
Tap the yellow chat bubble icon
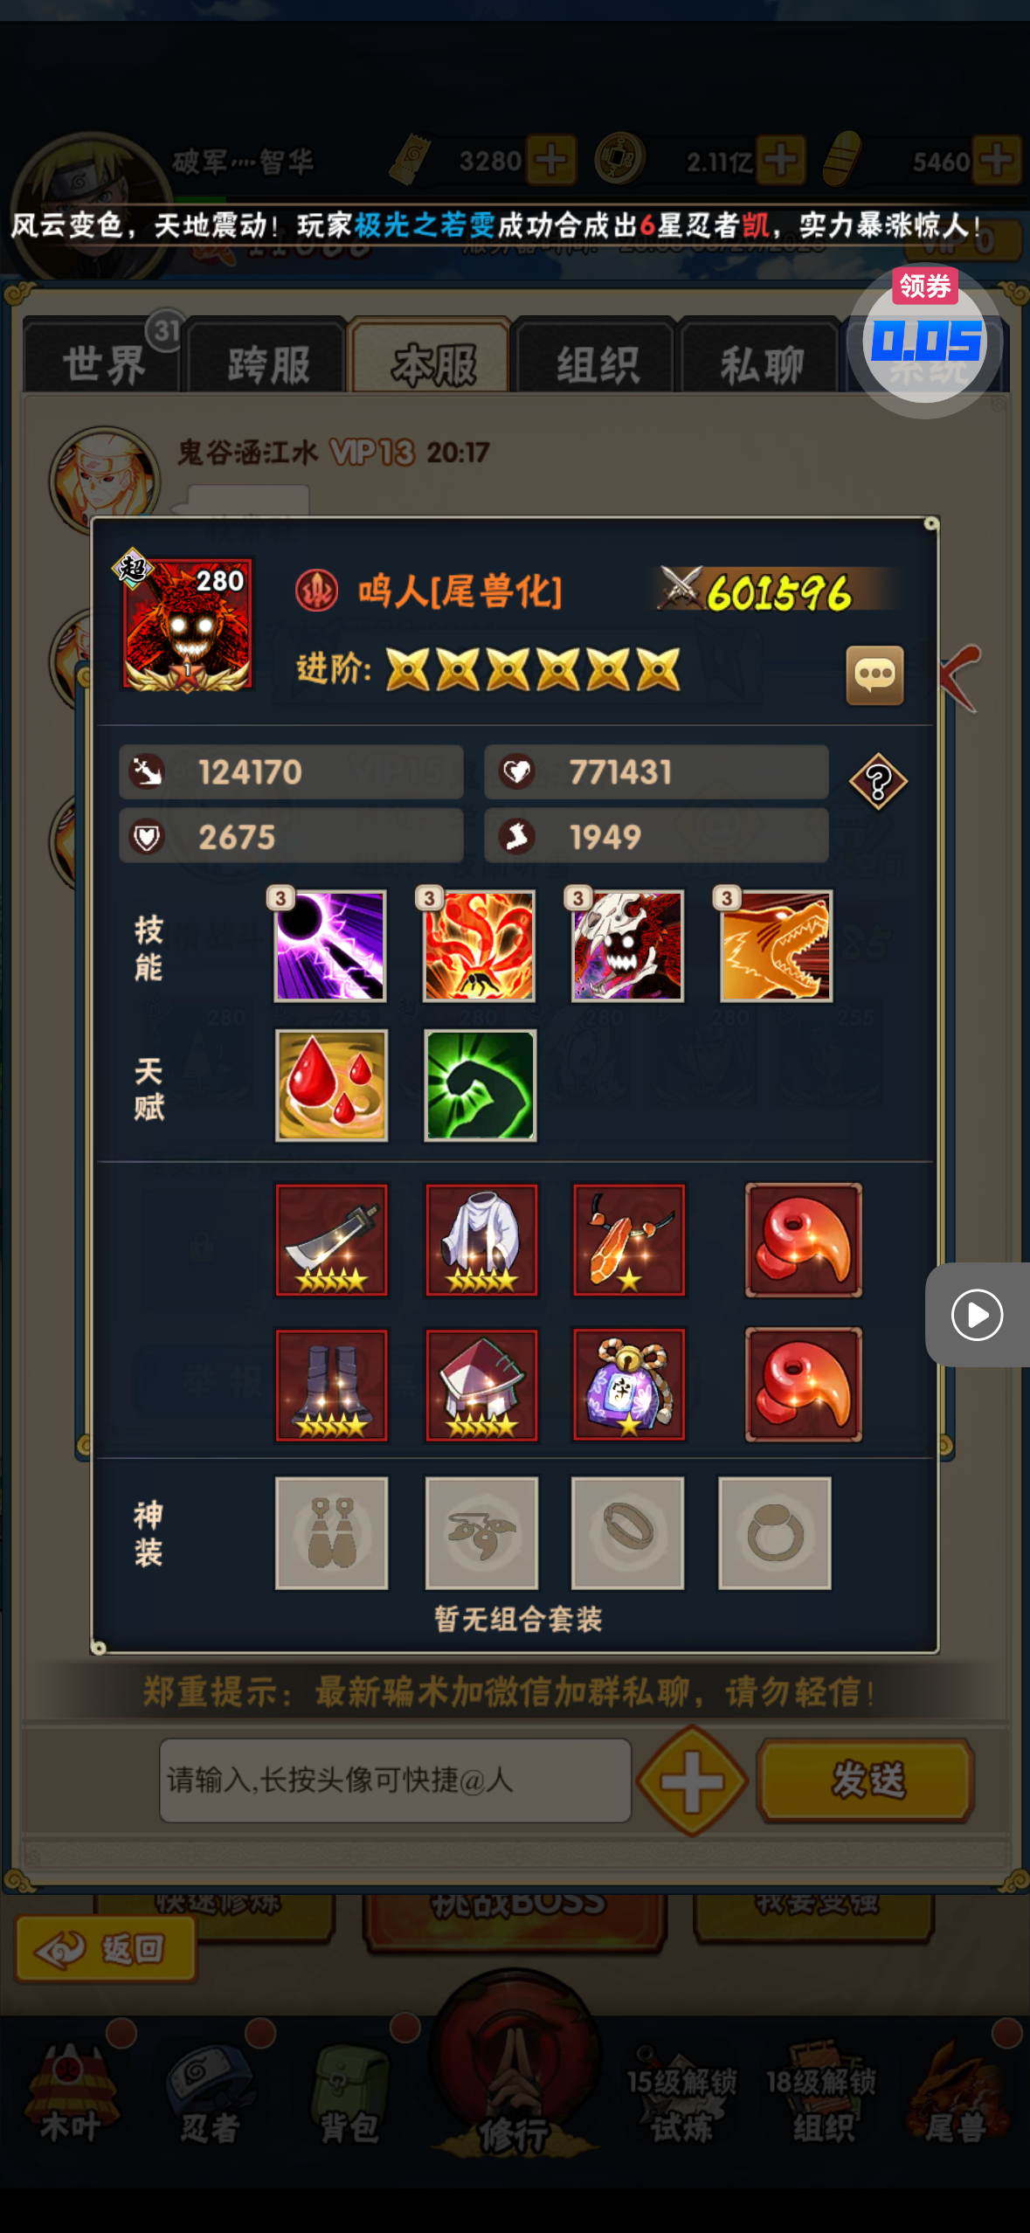874,675
